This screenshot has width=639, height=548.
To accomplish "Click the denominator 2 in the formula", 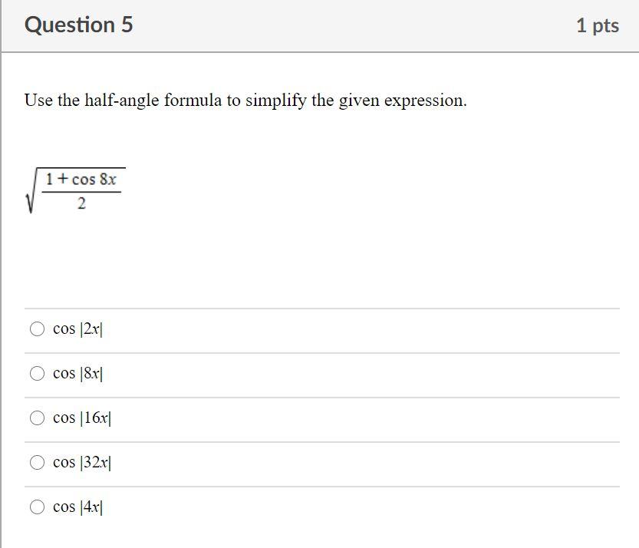I will (x=80, y=204).
